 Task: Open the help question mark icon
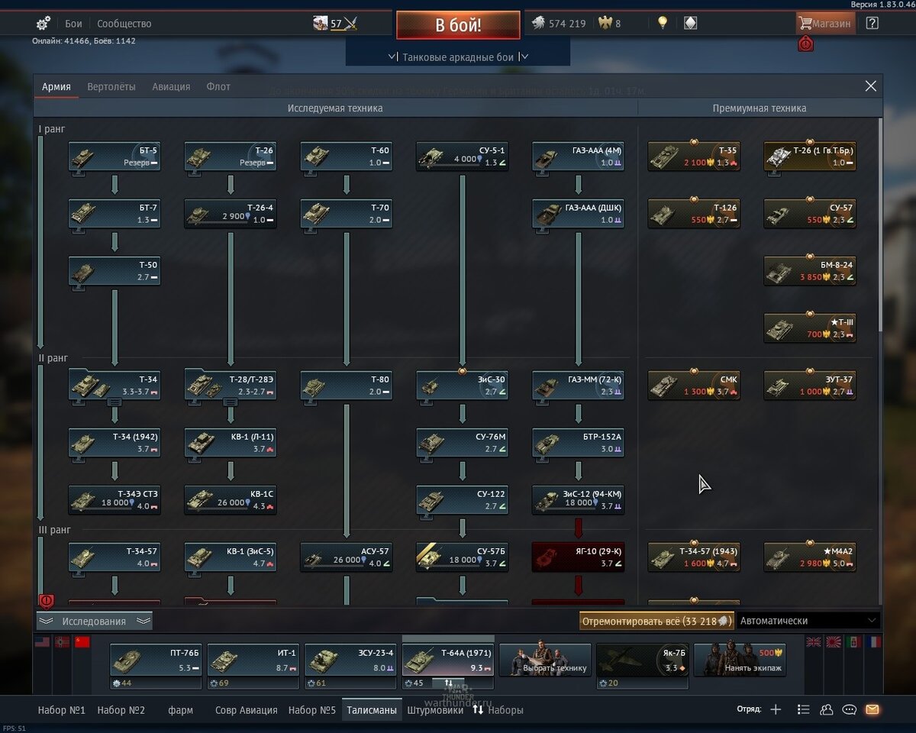coord(872,23)
